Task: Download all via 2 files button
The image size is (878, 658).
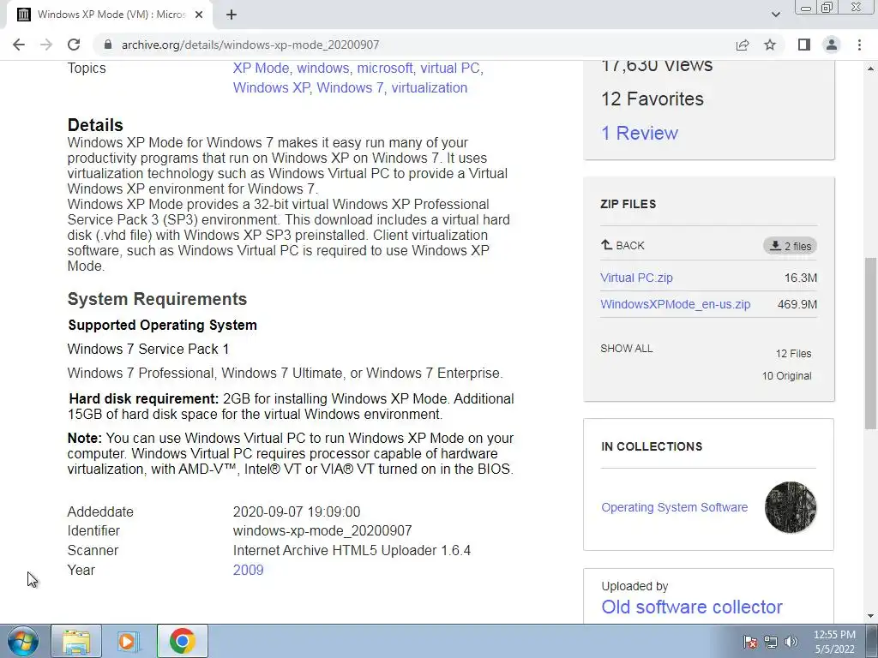Action: click(790, 246)
